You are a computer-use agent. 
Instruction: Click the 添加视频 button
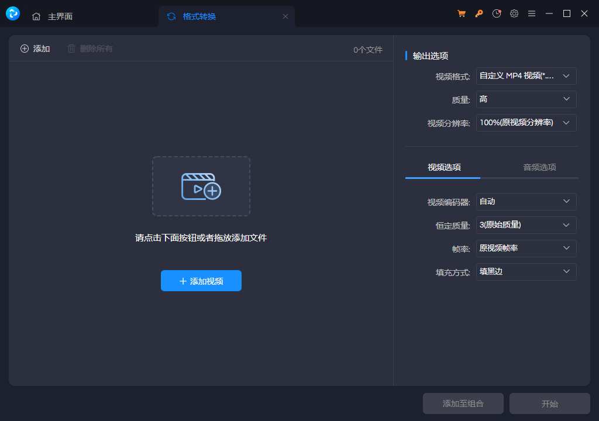point(201,281)
